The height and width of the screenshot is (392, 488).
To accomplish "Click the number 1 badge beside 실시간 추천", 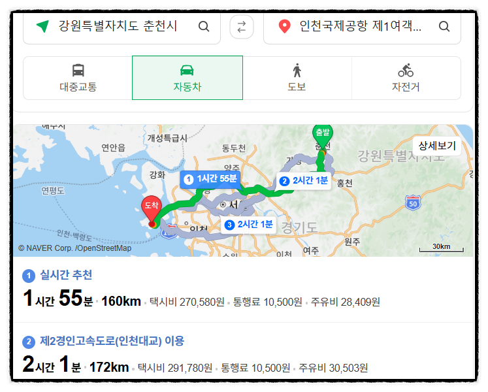I will click(29, 276).
